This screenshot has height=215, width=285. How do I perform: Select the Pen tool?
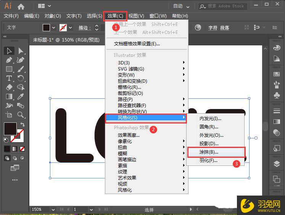pos(9,60)
